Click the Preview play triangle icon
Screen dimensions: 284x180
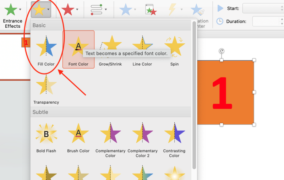[220, 8]
